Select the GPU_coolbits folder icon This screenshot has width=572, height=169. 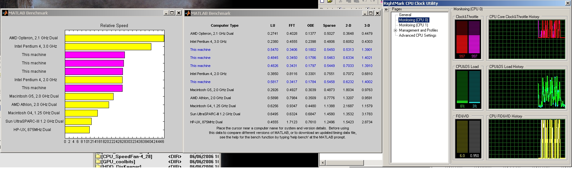pos(98,162)
